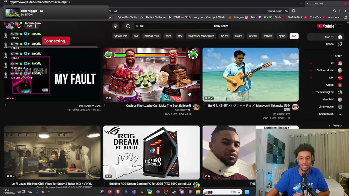
Task: Switch the Hebrew (עבר) input language indicator
Action: pyautogui.click(x=30, y=192)
